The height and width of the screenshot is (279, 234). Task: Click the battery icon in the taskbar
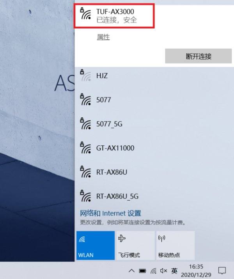click(x=142, y=271)
